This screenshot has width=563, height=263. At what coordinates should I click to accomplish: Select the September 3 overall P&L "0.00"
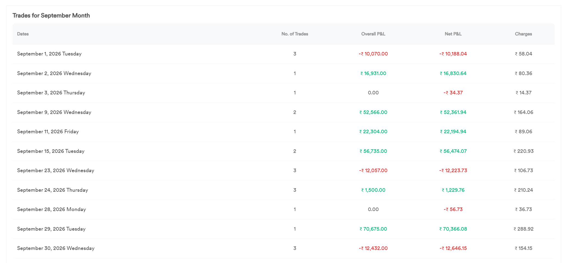[x=373, y=93]
